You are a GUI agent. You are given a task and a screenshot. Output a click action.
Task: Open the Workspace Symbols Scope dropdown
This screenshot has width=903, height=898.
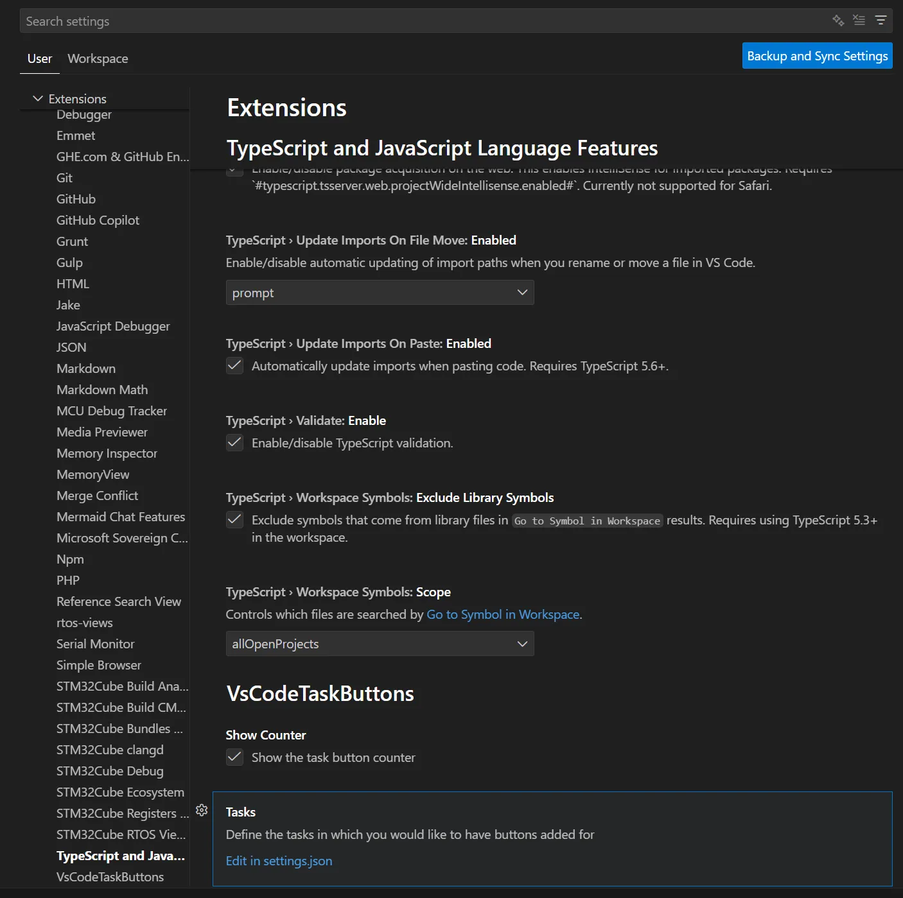coord(380,643)
